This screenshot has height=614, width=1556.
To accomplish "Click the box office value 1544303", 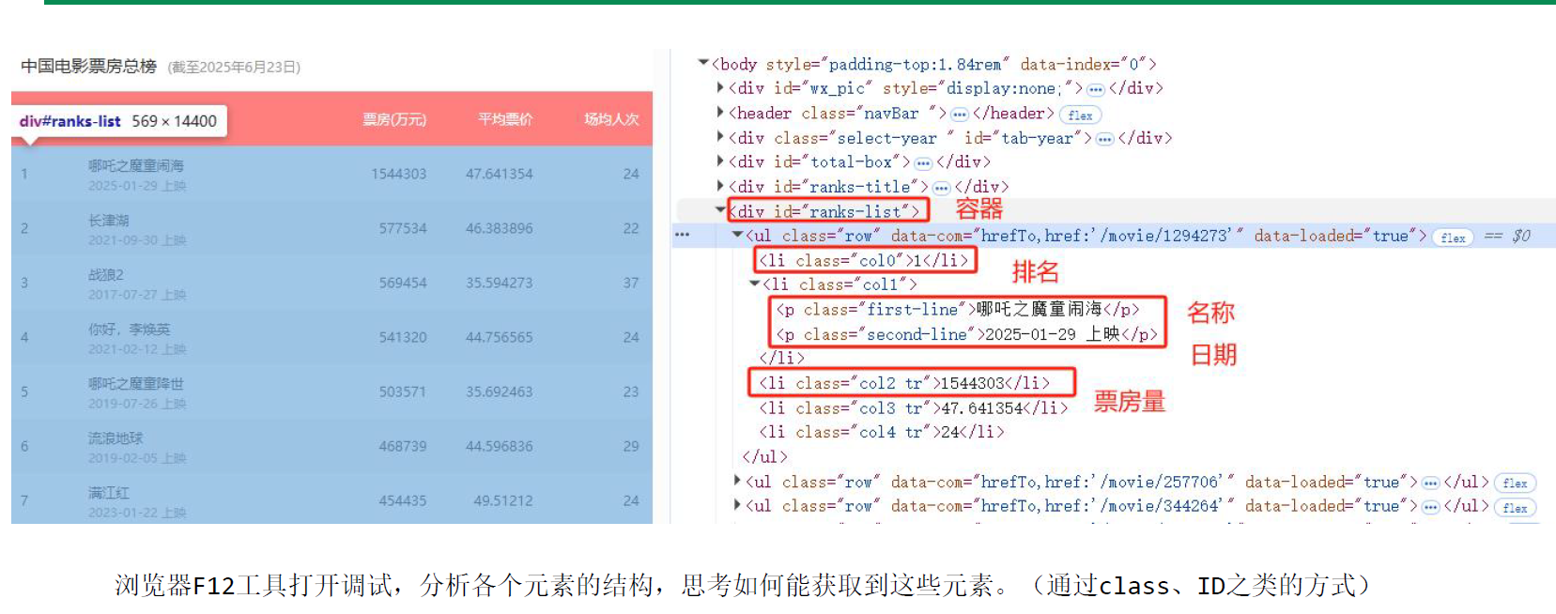I will coord(398,174).
